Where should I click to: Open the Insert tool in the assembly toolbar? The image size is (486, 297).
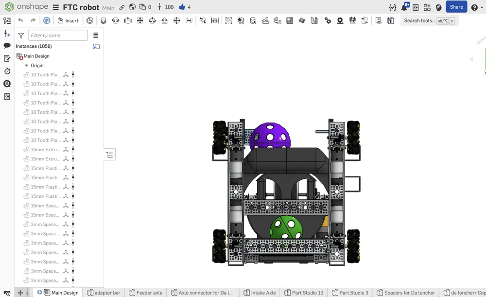click(68, 21)
